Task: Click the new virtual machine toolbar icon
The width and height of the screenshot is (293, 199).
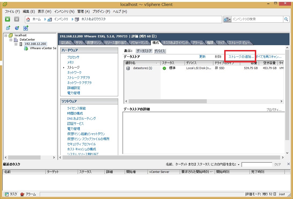Action: point(8,28)
